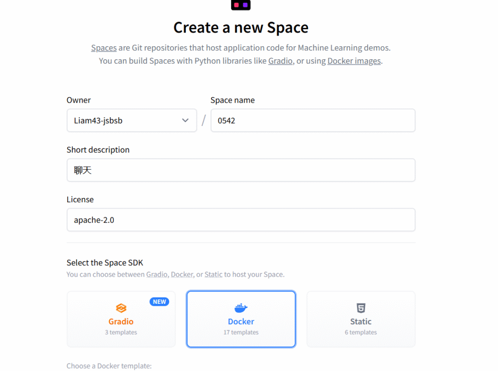Click the Static link under Select the Space SDK

click(x=213, y=274)
